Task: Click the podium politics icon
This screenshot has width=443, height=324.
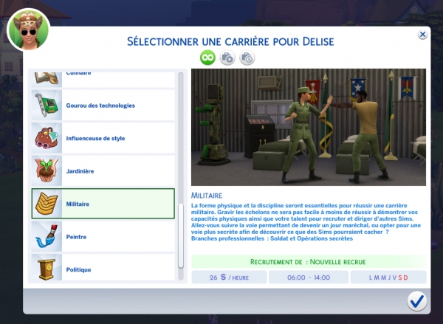Action: point(47,269)
